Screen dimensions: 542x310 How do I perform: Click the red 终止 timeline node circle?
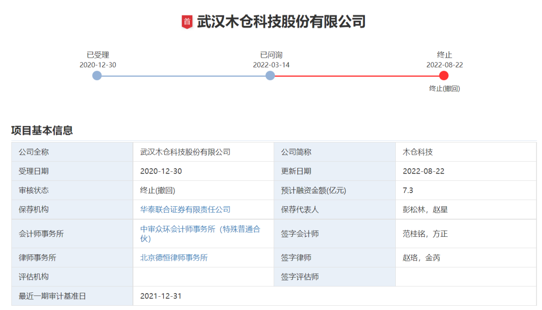tap(444, 76)
